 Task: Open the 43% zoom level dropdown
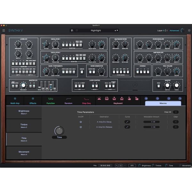tap(132, 165)
